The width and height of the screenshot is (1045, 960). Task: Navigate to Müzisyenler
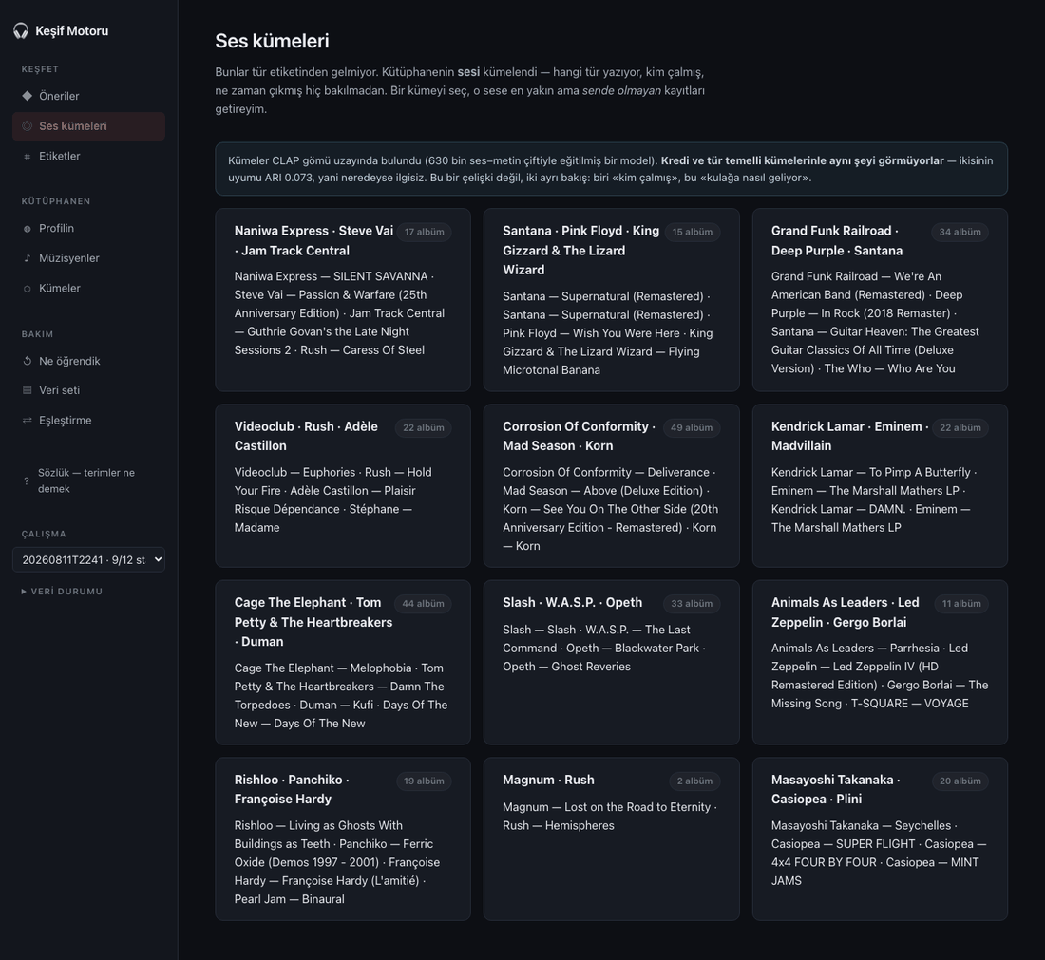(88, 258)
